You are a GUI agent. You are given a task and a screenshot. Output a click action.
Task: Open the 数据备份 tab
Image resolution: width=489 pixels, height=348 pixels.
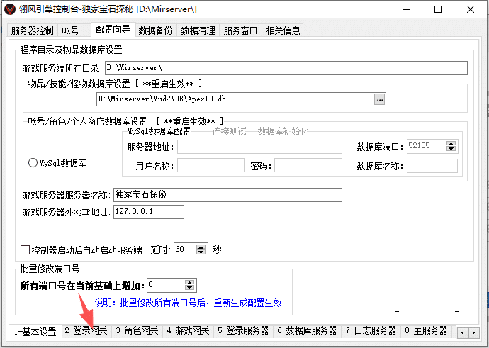point(155,30)
